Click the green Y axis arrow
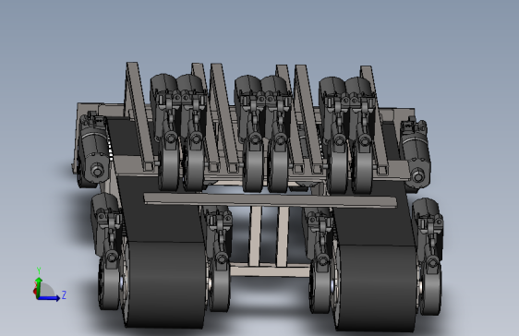Viewport: 519px width, 336px height. tap(39, 287)
